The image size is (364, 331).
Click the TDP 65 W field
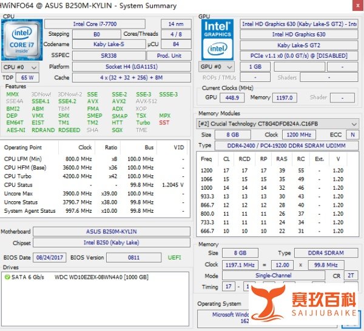coord(27,78)
